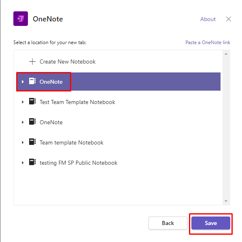
Task: Save the selected notebook tab
Action: [x=211, y=223]
